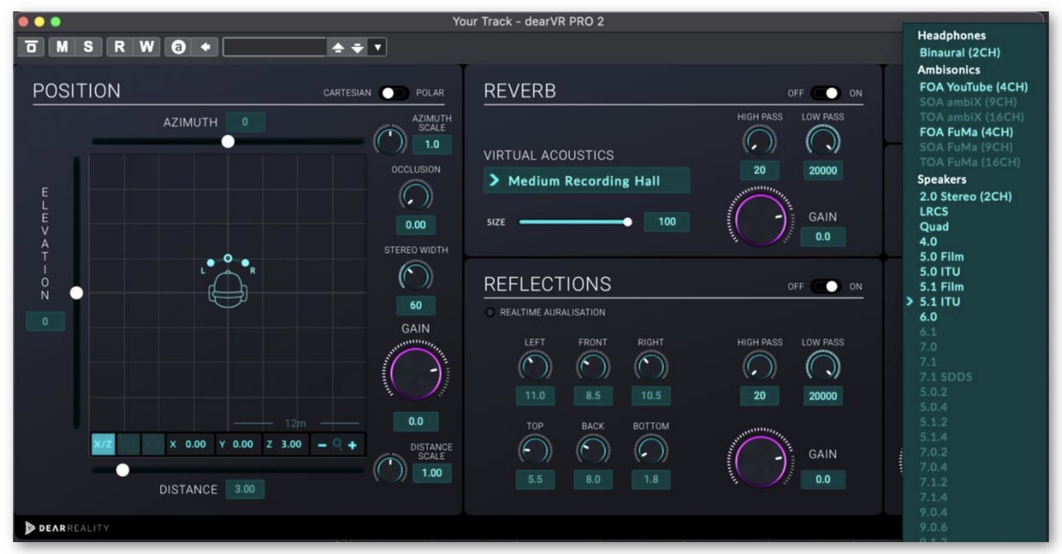The width and height of the screenshot is (1062, 554).
Task: Toggle the Cartesian/Polar switch
Action: [394, 93]
